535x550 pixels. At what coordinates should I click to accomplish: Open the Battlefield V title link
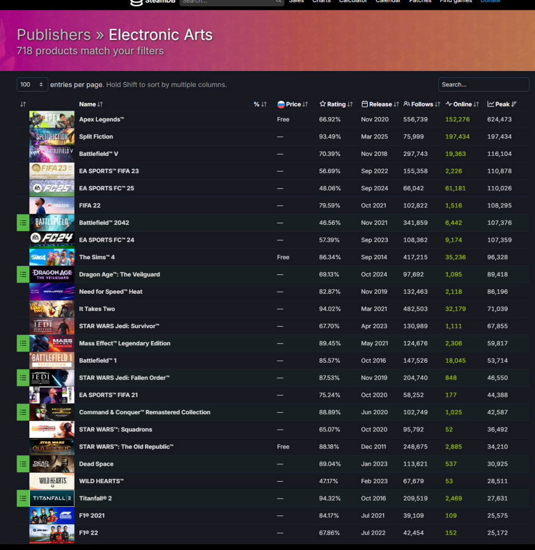(x=99, y=154)
